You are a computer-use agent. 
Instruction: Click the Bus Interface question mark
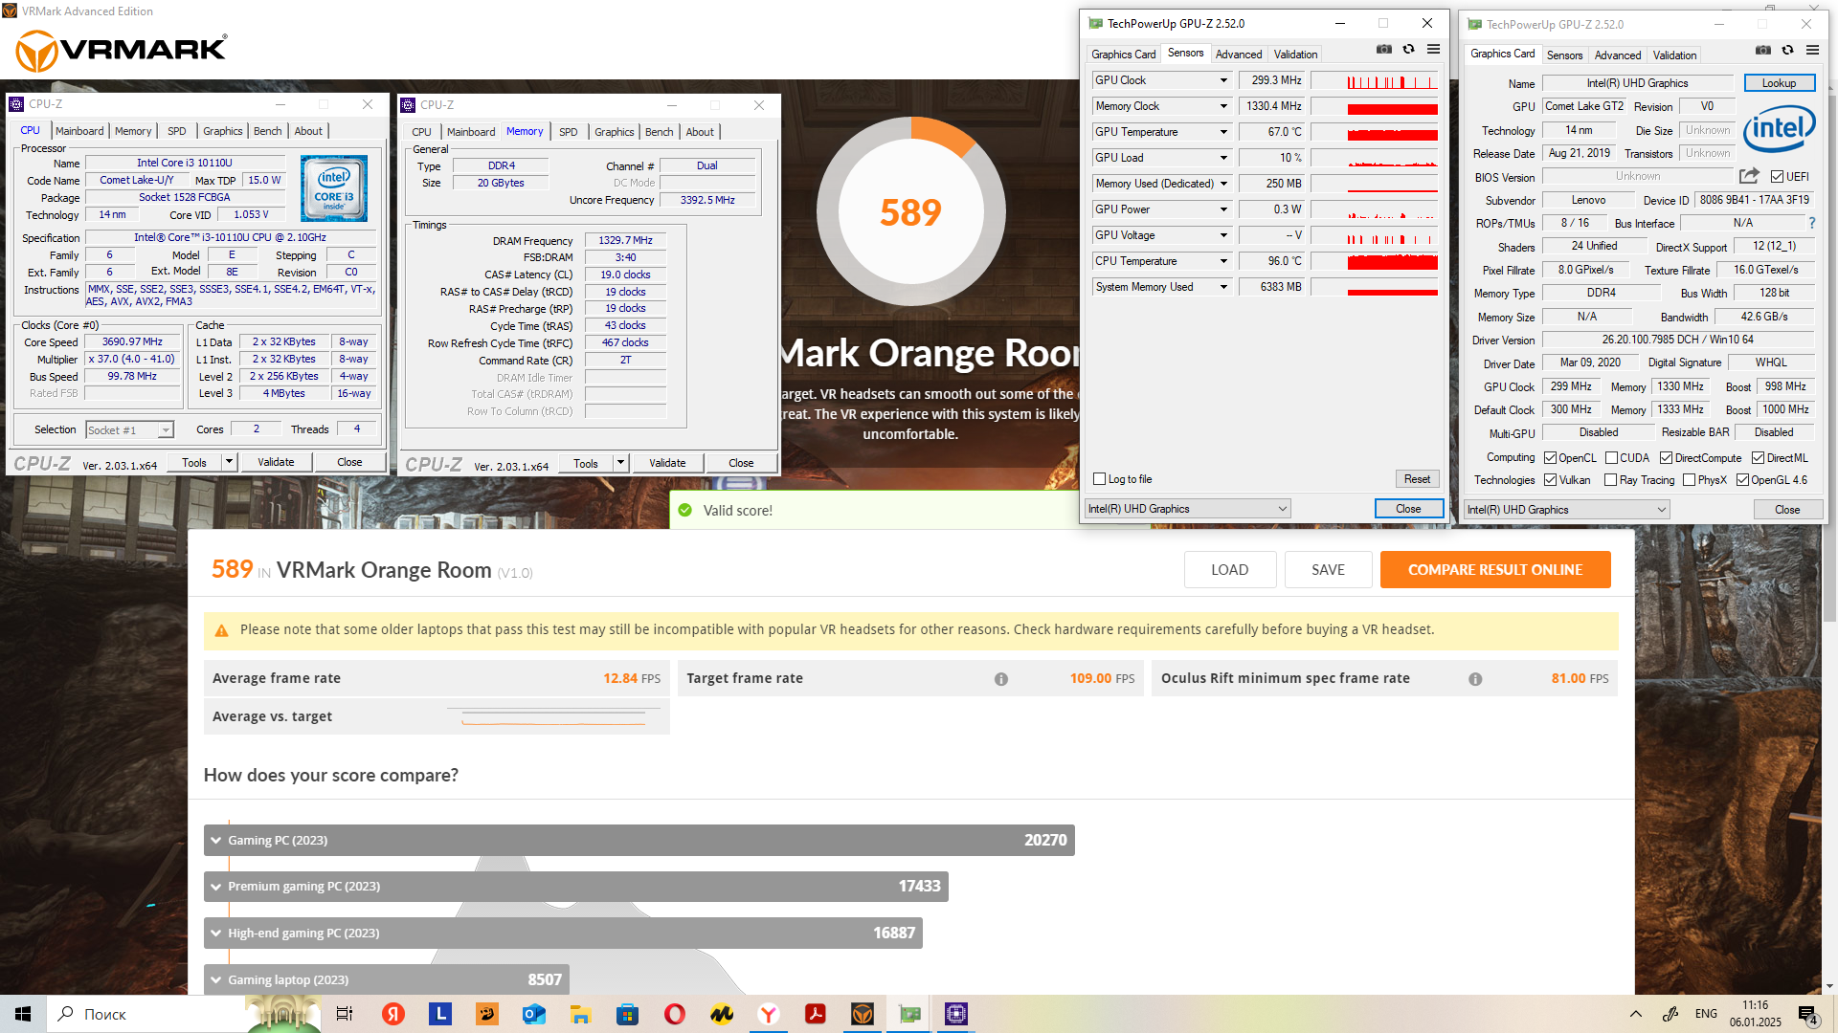(1811, 223)
